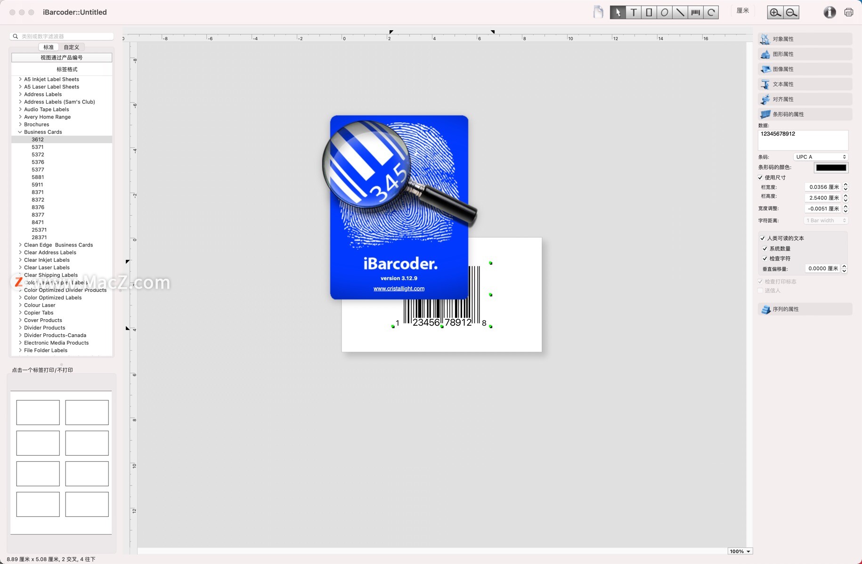Click the 栏宽度 value field
Viewport: 862px width, 564px height.
[x=823, y=187]
